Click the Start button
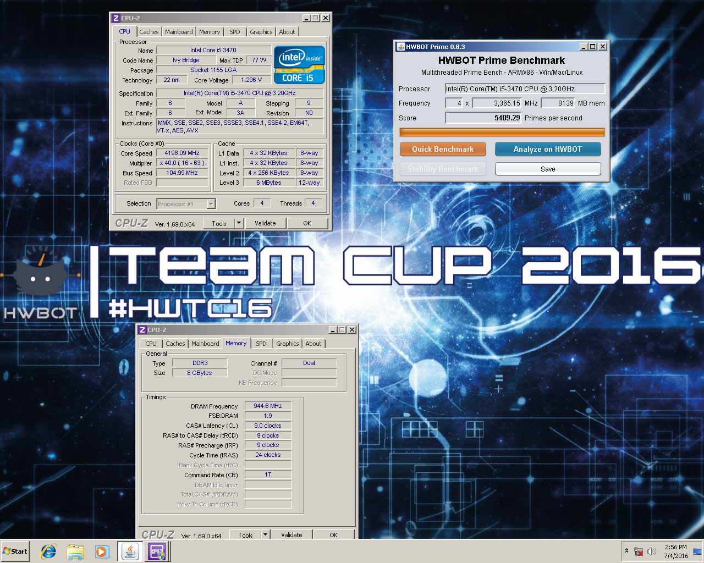 pos(15,551)
